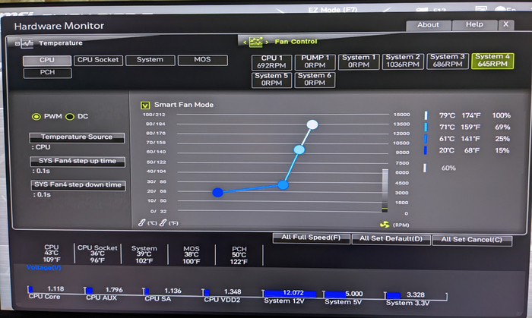Choose System 3 fan 686RPM
Viewport: 532px width, 318px height.
448,61
